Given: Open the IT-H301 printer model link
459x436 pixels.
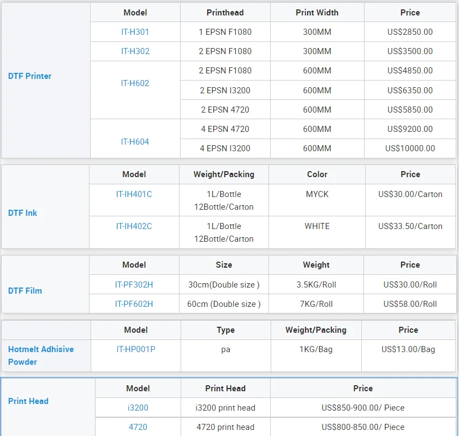Looking at the screenshot, I should [x=135, y=32].
